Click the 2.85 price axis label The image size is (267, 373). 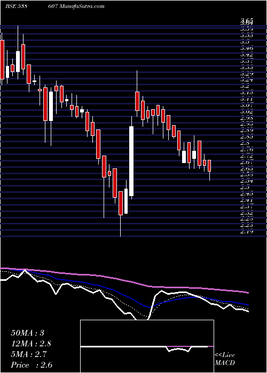pos(247,137)
